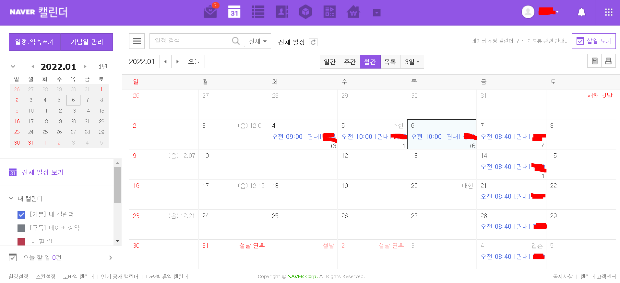Click the 오늘 button
The image size is (620, 283).
[x=194, y=61]
